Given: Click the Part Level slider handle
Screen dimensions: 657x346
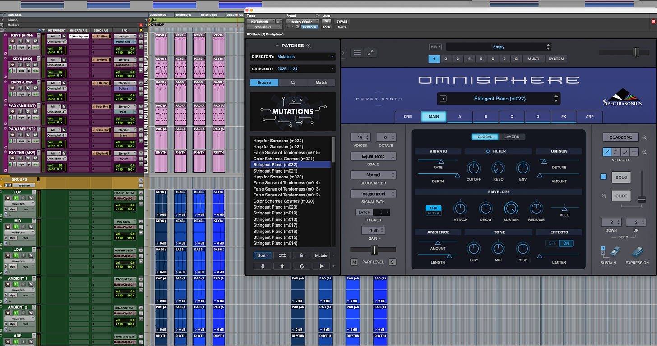Looking at the screenshot, I should pos(374,250).
